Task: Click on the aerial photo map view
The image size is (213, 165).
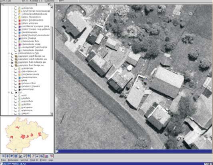Action: point(134,77)
